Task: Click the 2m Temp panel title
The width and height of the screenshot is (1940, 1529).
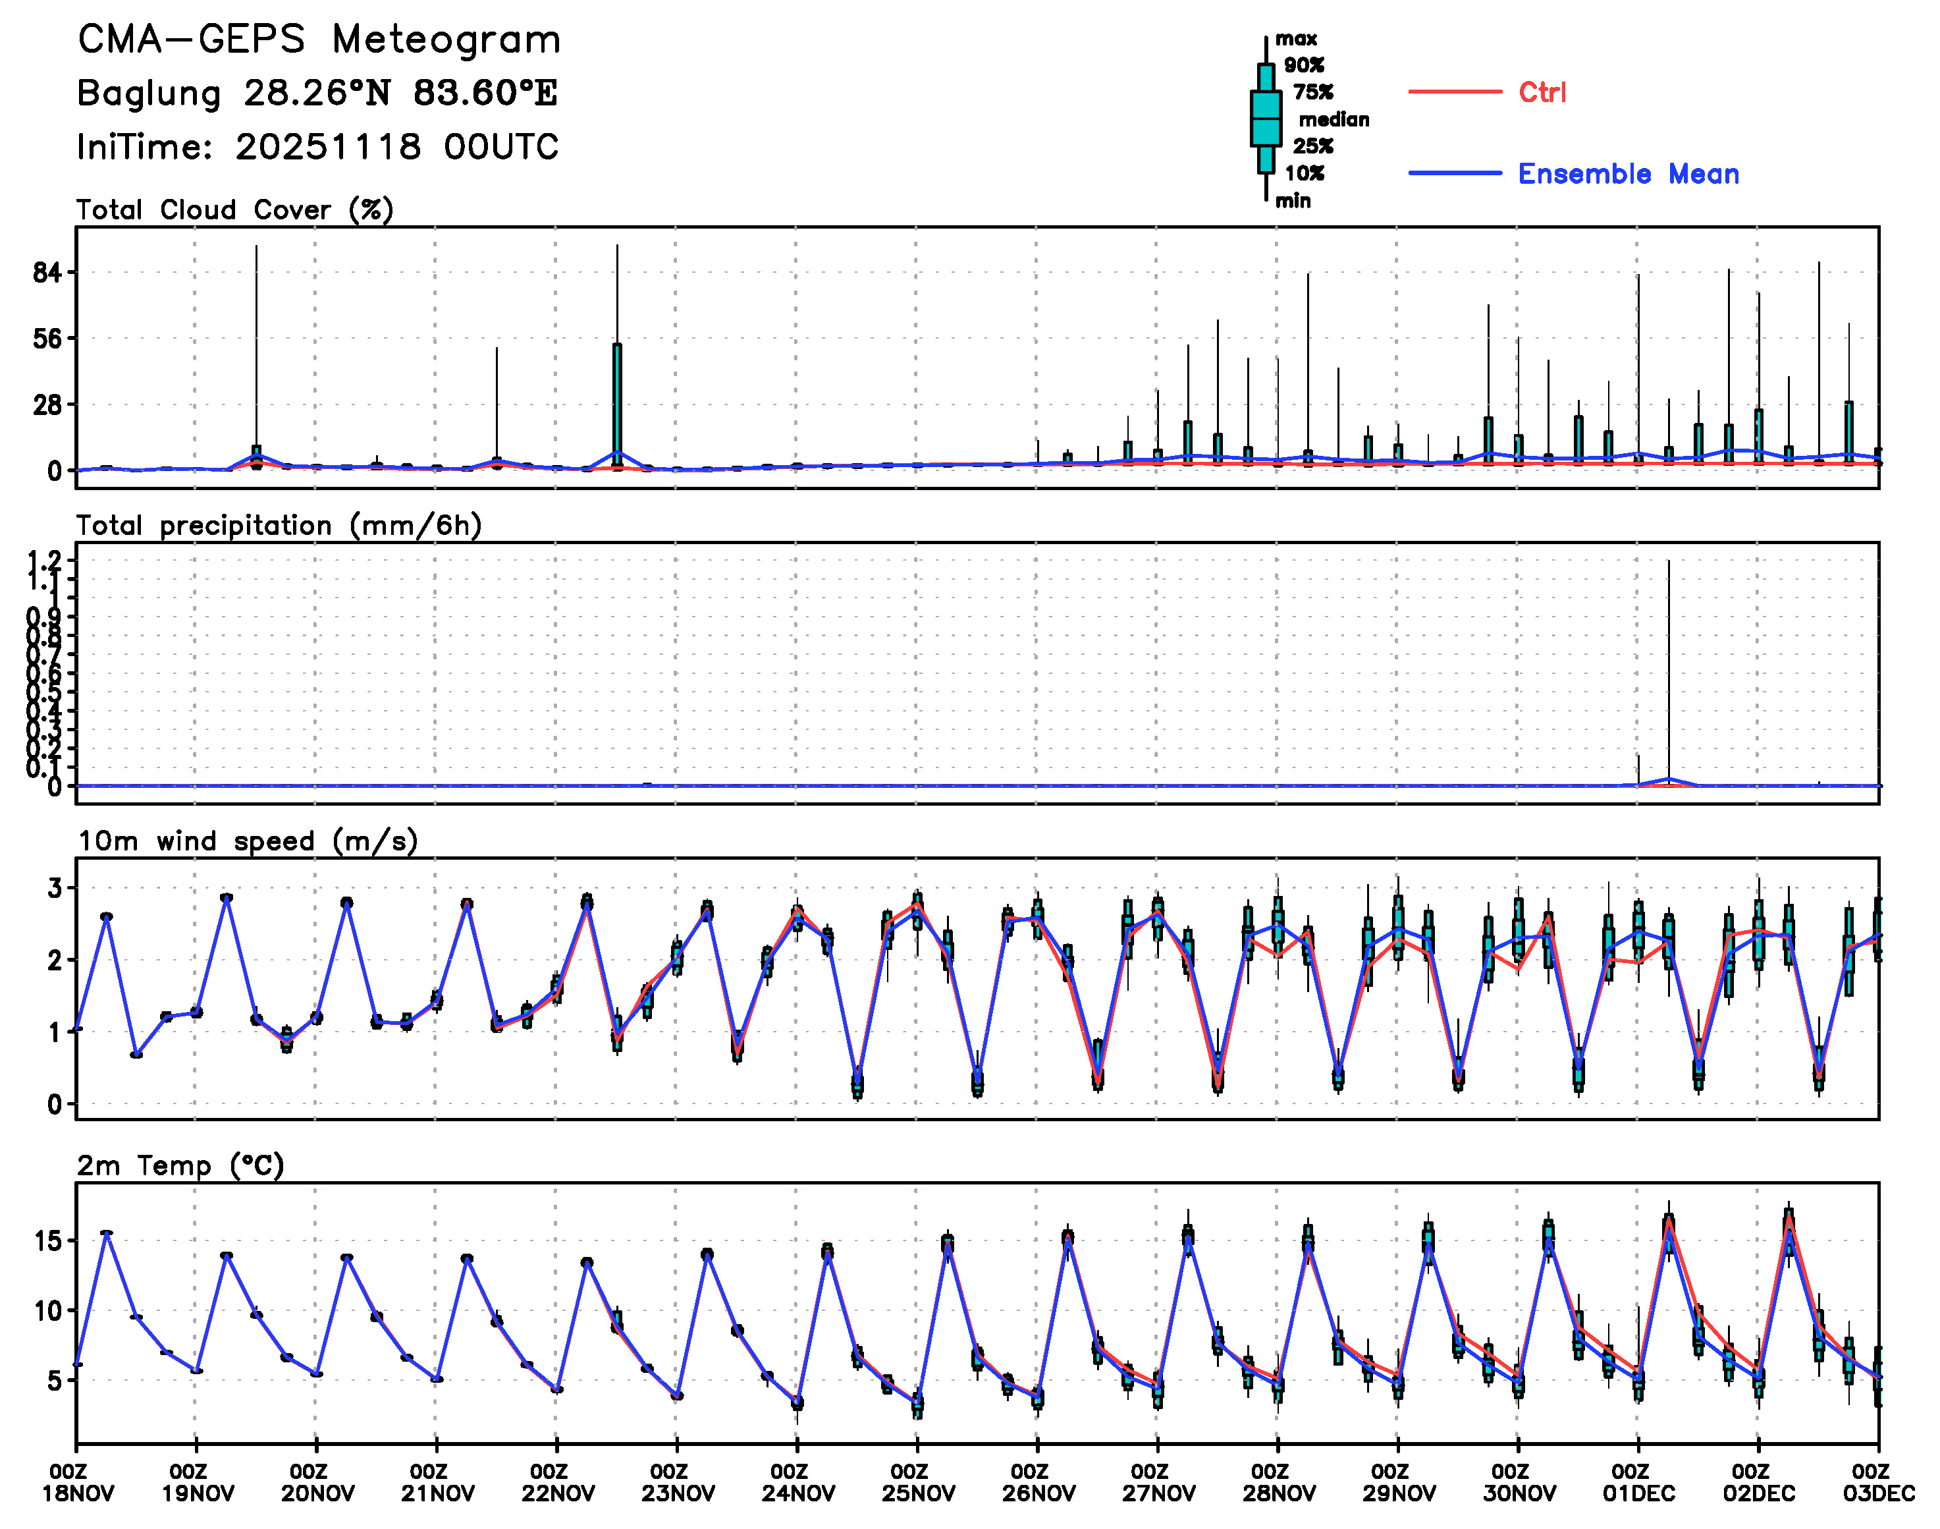Action: click(180, 1165)
